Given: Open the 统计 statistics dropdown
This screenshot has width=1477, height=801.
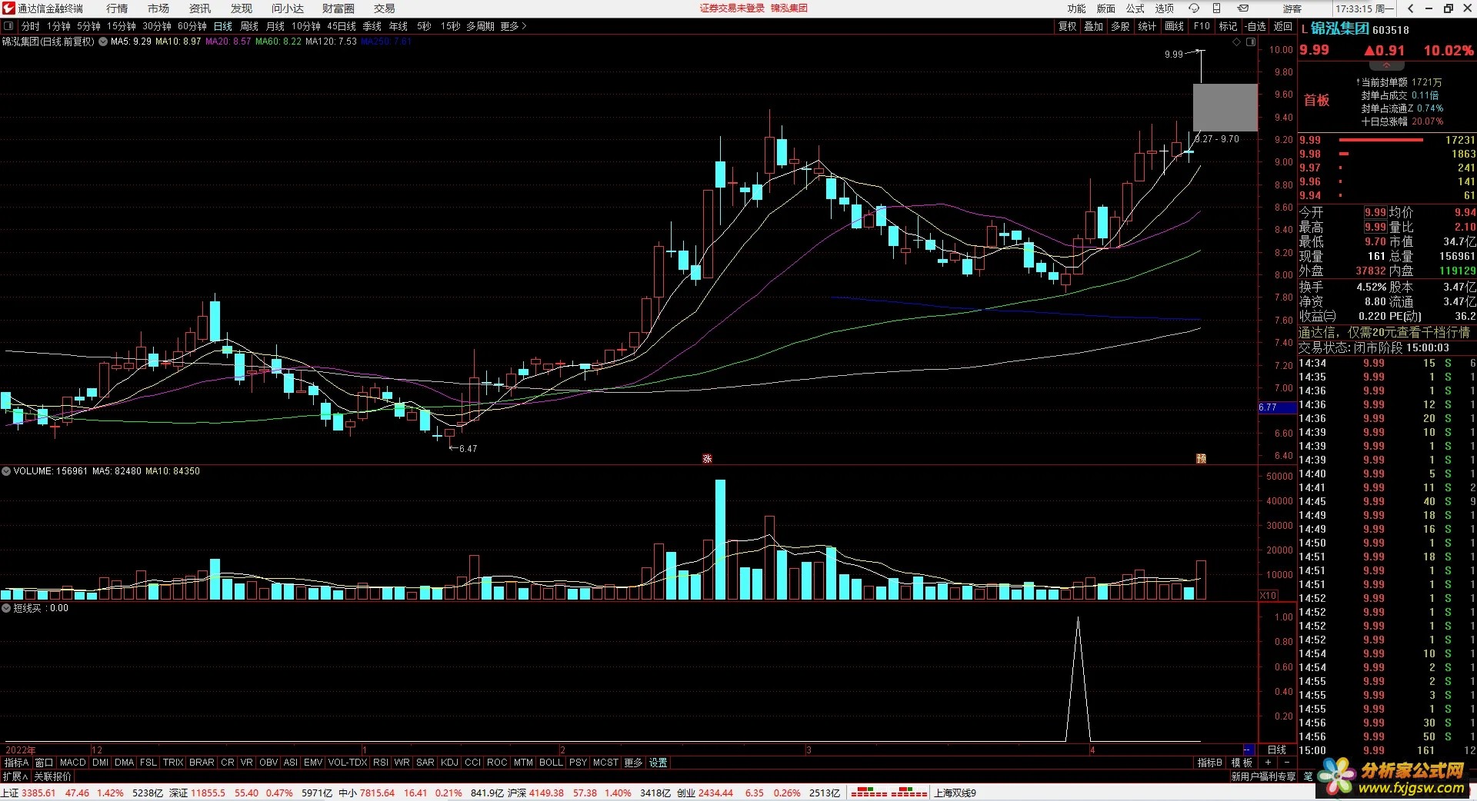Looking at the screenshot, I should 1147,26.
